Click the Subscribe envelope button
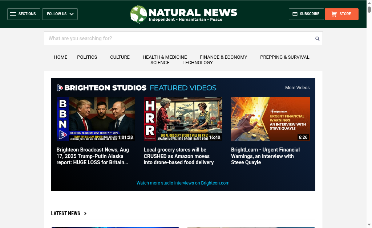Viewport: 372px width, 228px height. [306, 14]
